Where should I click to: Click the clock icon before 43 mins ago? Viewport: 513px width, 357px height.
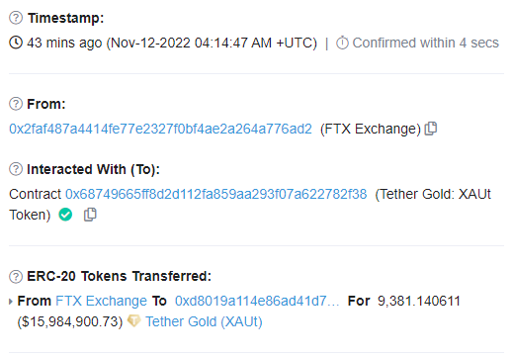point(16,43)
